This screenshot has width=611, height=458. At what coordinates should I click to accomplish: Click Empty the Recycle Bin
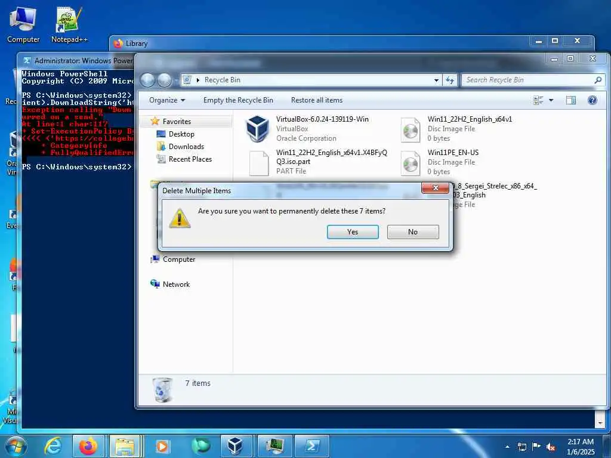tap(238, 100)
